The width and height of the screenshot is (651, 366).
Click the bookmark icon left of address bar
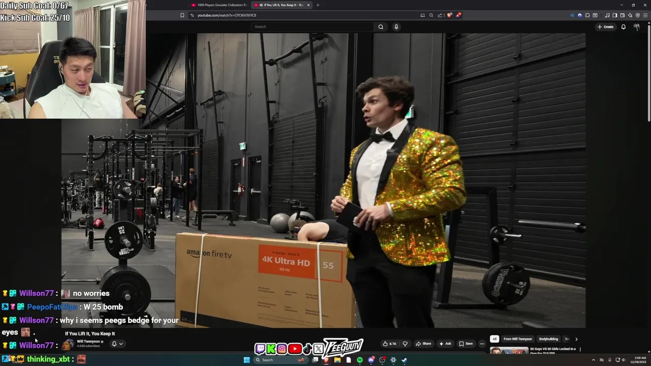click(182, 15)
